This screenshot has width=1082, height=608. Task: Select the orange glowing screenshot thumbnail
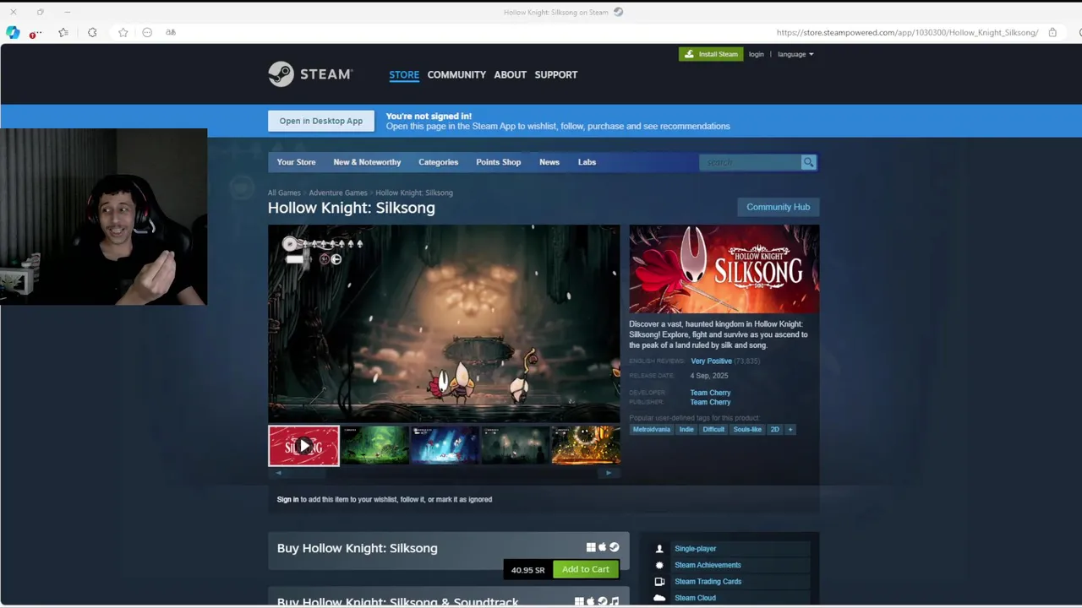click(586, 446)
